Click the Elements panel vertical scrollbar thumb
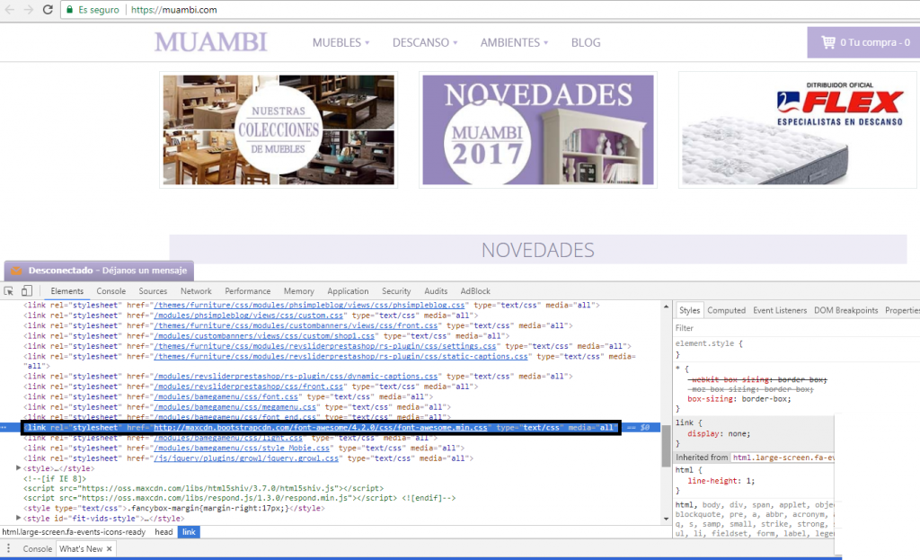This screenshot has height=560, width=920. click(666, 442)
